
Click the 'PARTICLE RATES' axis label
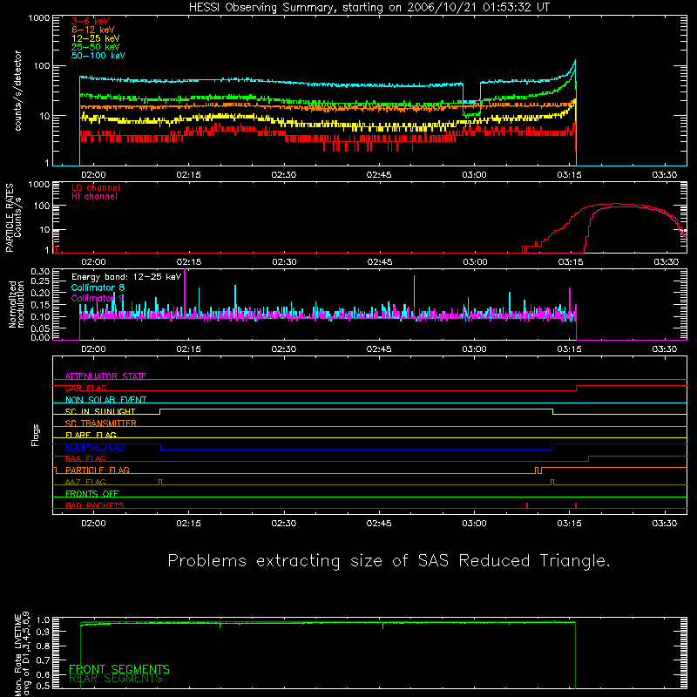point(10,218)
